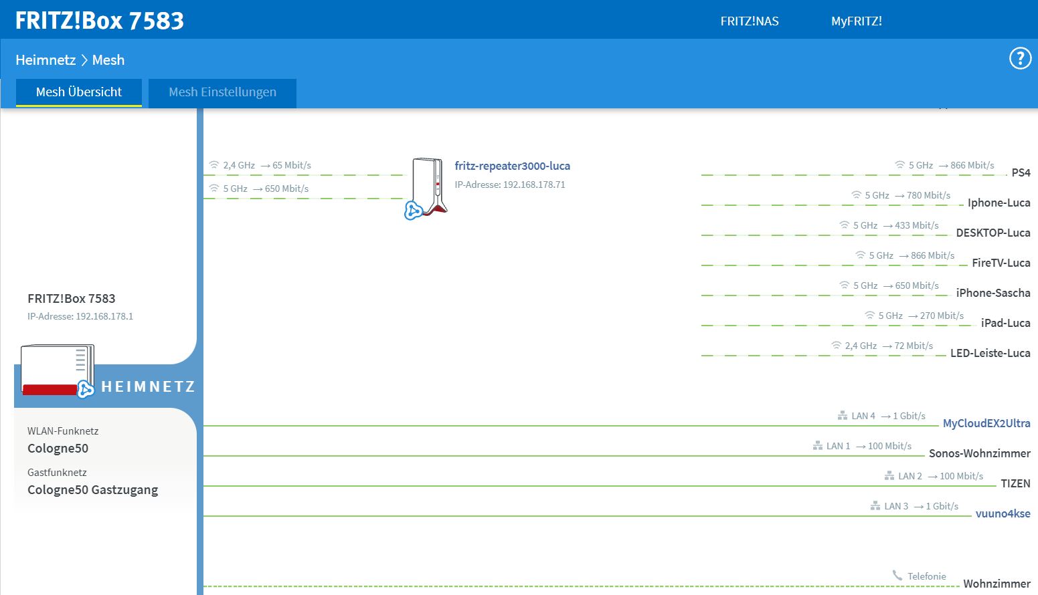Open the Mesh Einstellungen tab
Image resolution: width=1038 pixels, height=595 pixels.
click(x=222, y=92)
